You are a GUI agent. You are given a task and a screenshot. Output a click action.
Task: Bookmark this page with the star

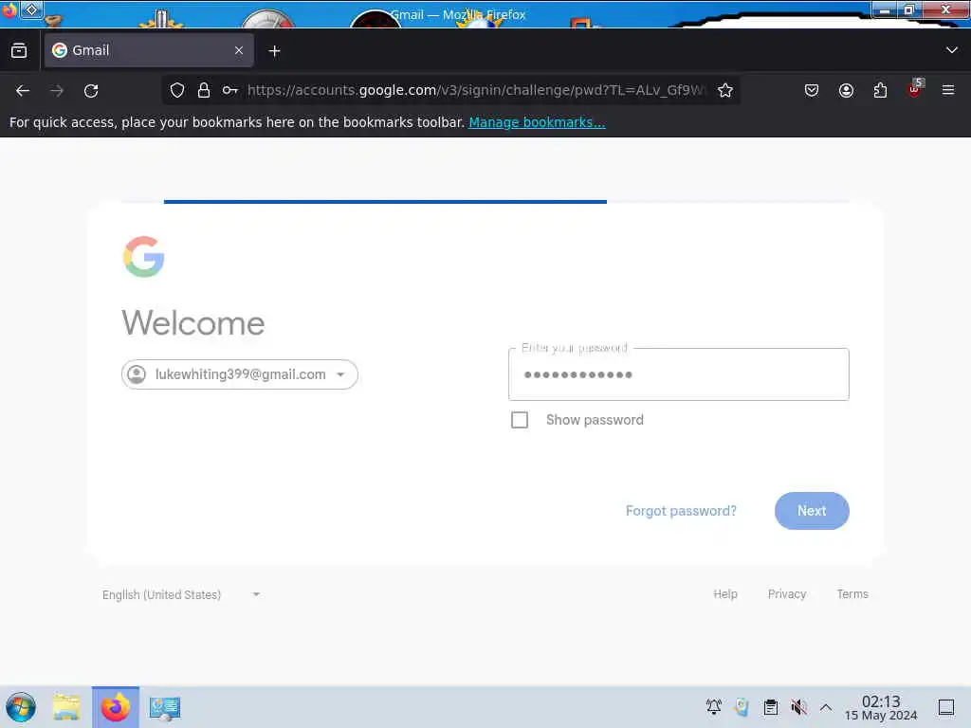[x=725, y=90]
